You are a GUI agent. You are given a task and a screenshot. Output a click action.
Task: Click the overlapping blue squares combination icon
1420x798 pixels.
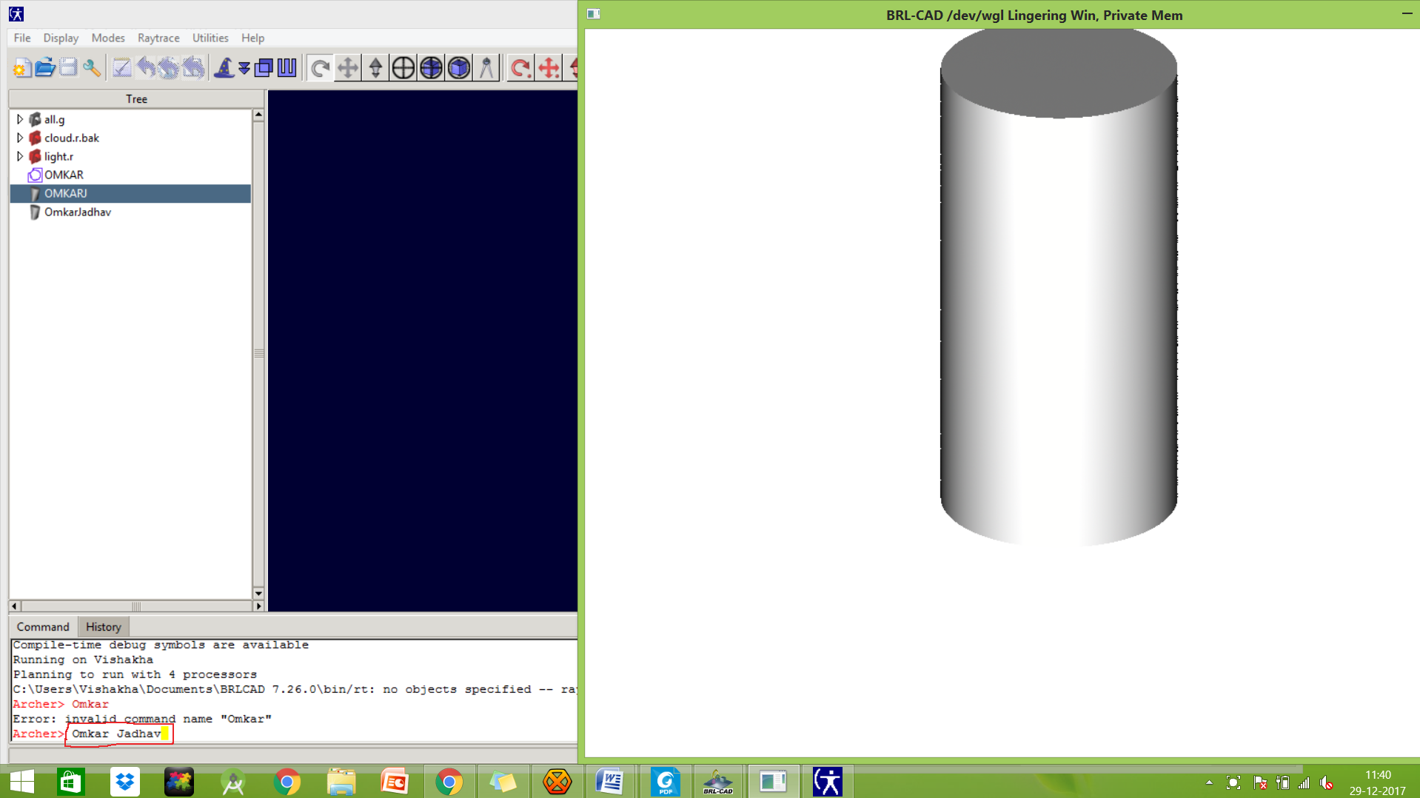pyautogui.click(x=264, y=68)
